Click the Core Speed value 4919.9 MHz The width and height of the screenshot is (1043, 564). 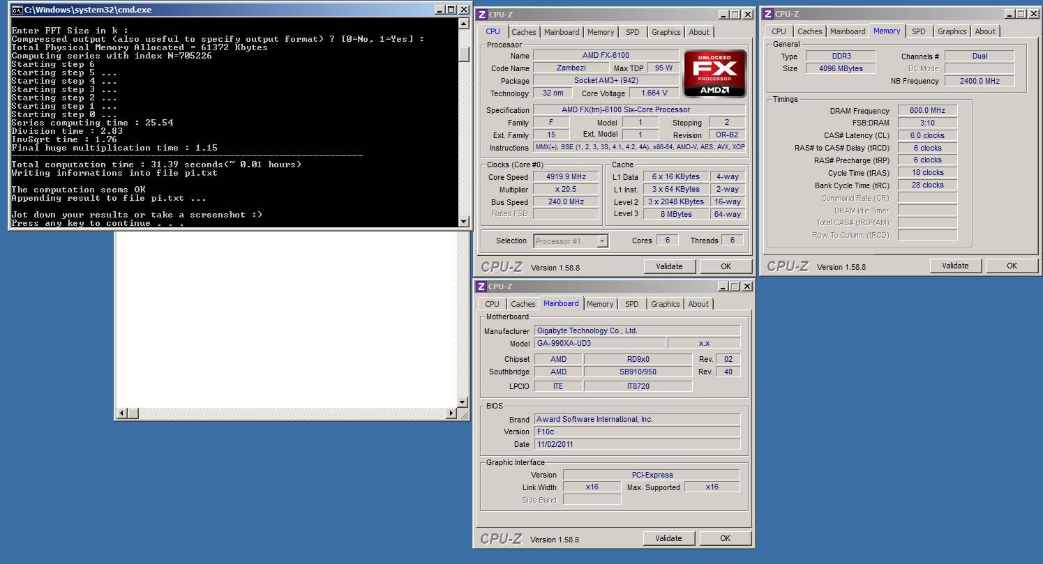566,177
